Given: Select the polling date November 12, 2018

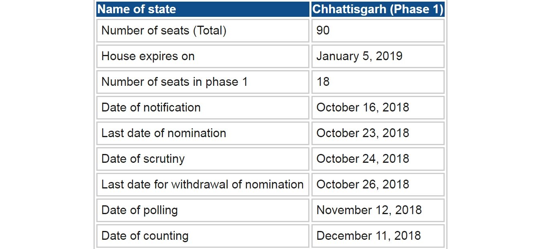Looking at the screenshot, I should tap(378, 210).
